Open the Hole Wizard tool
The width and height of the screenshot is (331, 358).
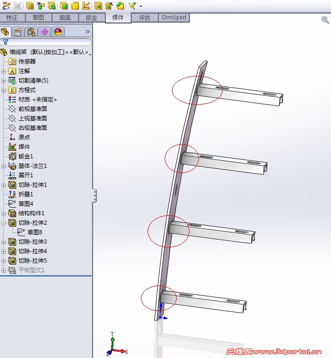click(109, 6)
